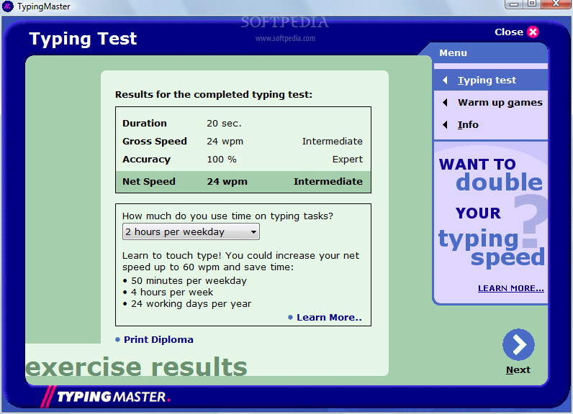Click the Accuracy '100 %' value
Viewport: 573px width, 414px height.
(x=222, y=160)
